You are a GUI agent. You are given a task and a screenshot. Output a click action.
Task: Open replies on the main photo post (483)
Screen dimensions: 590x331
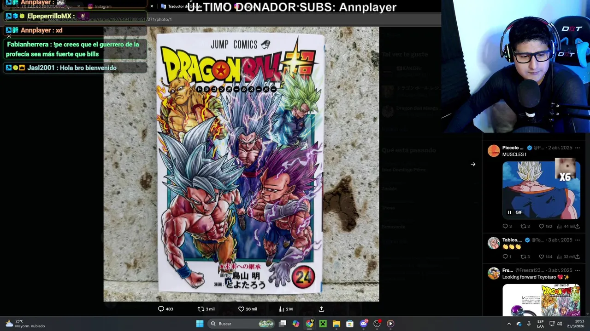[165, 309]
